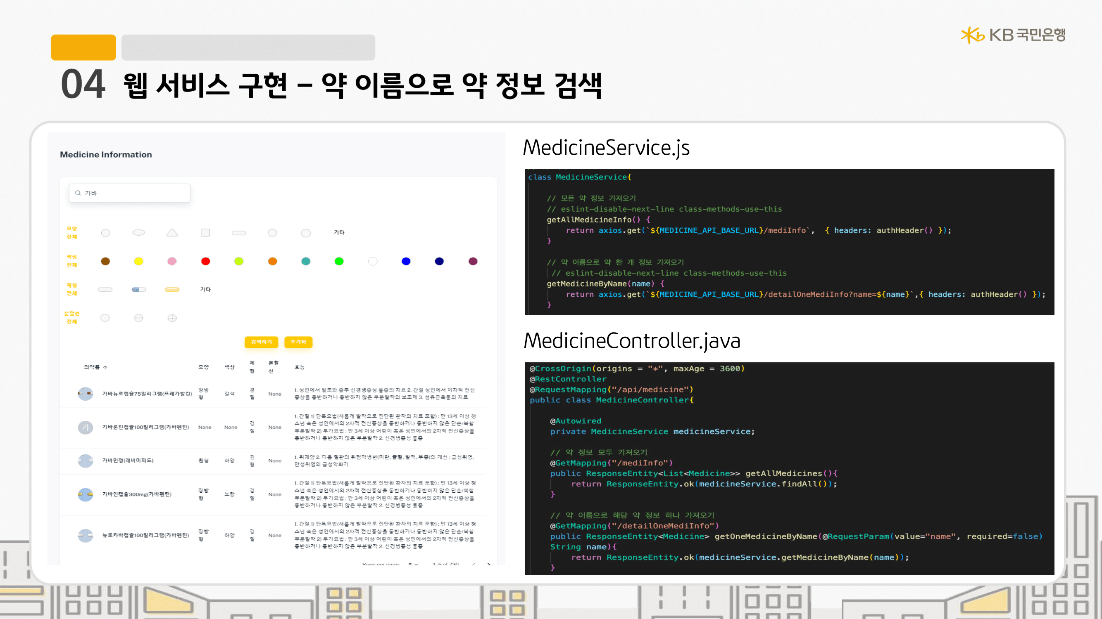
Task: Select the pentagon pill shape filter
Action: click(273, 233)
